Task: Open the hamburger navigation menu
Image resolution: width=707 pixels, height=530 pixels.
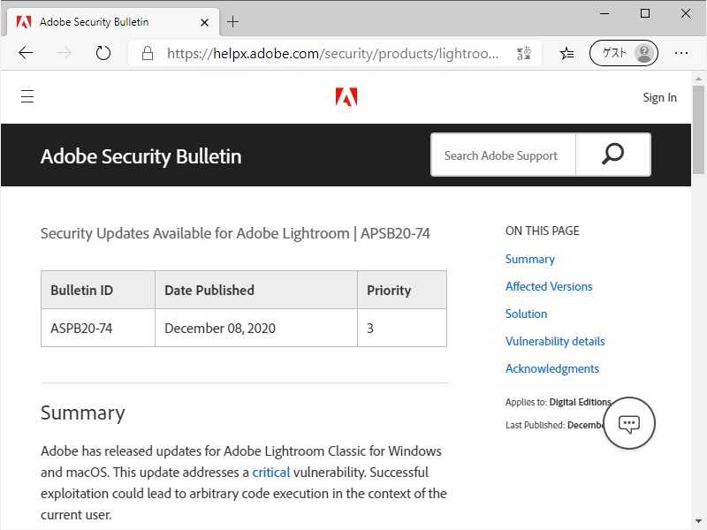Action: coord(27,97)
